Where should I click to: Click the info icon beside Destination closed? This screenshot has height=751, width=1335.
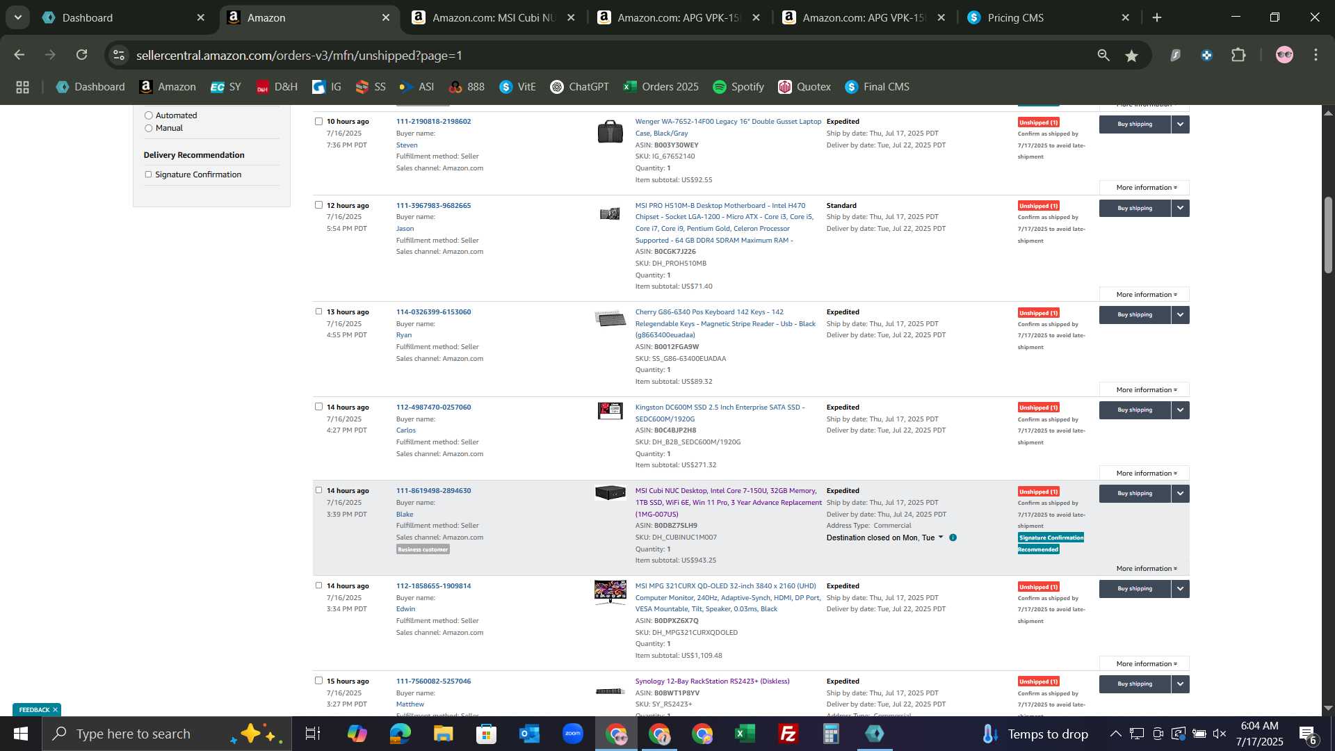[953, 538]
